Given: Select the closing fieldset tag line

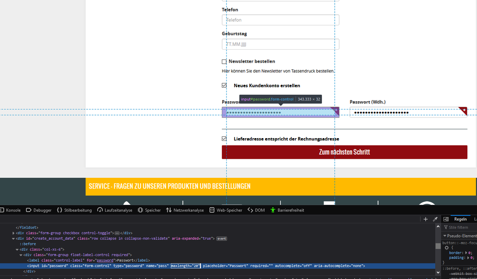Looking at the screenshot, I should point(27,227).
